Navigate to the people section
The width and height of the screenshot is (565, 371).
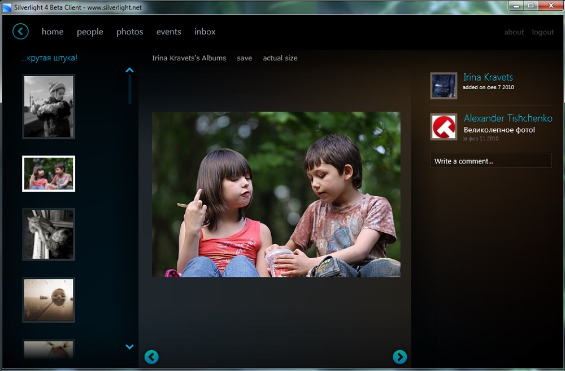(90, 32)
